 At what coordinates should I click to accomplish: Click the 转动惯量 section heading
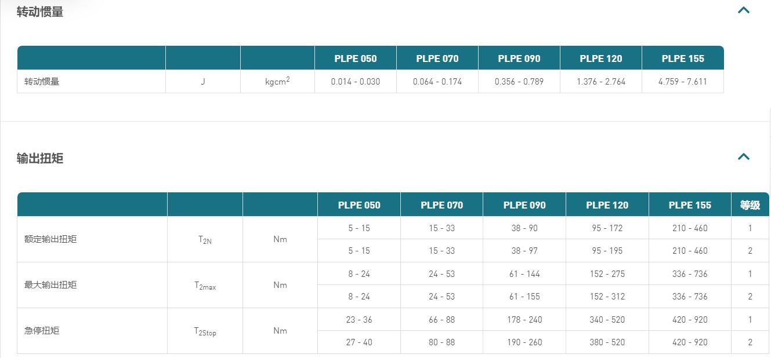coord(40,12)
